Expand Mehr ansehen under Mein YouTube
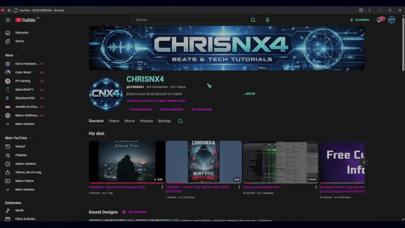This screenshot has width=405, height=228. 25,189
